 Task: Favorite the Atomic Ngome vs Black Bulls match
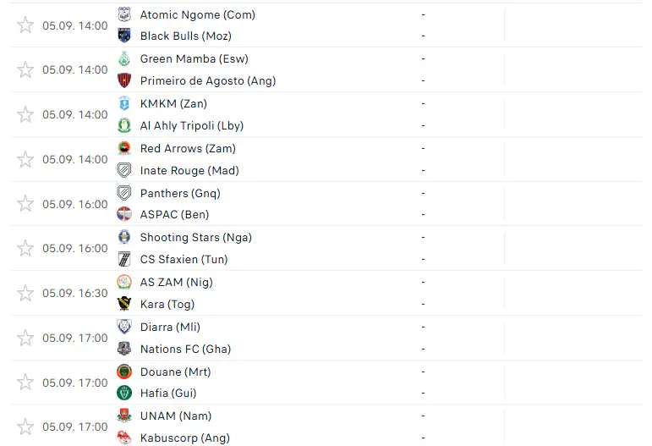tap(25, 25)
